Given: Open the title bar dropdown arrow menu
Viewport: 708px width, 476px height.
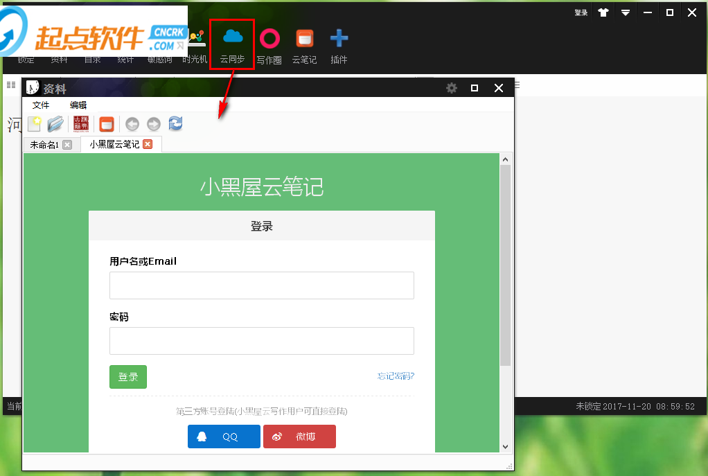Looking at the screenshot, I should [626, 12].
